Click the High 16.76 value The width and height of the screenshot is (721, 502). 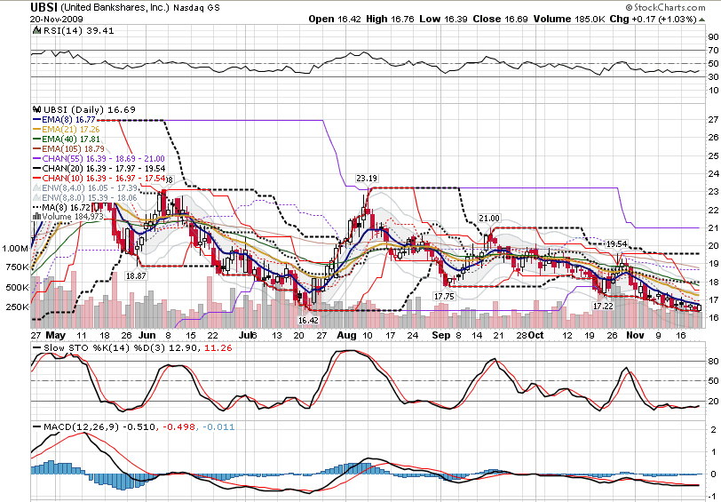click(390, 20)
